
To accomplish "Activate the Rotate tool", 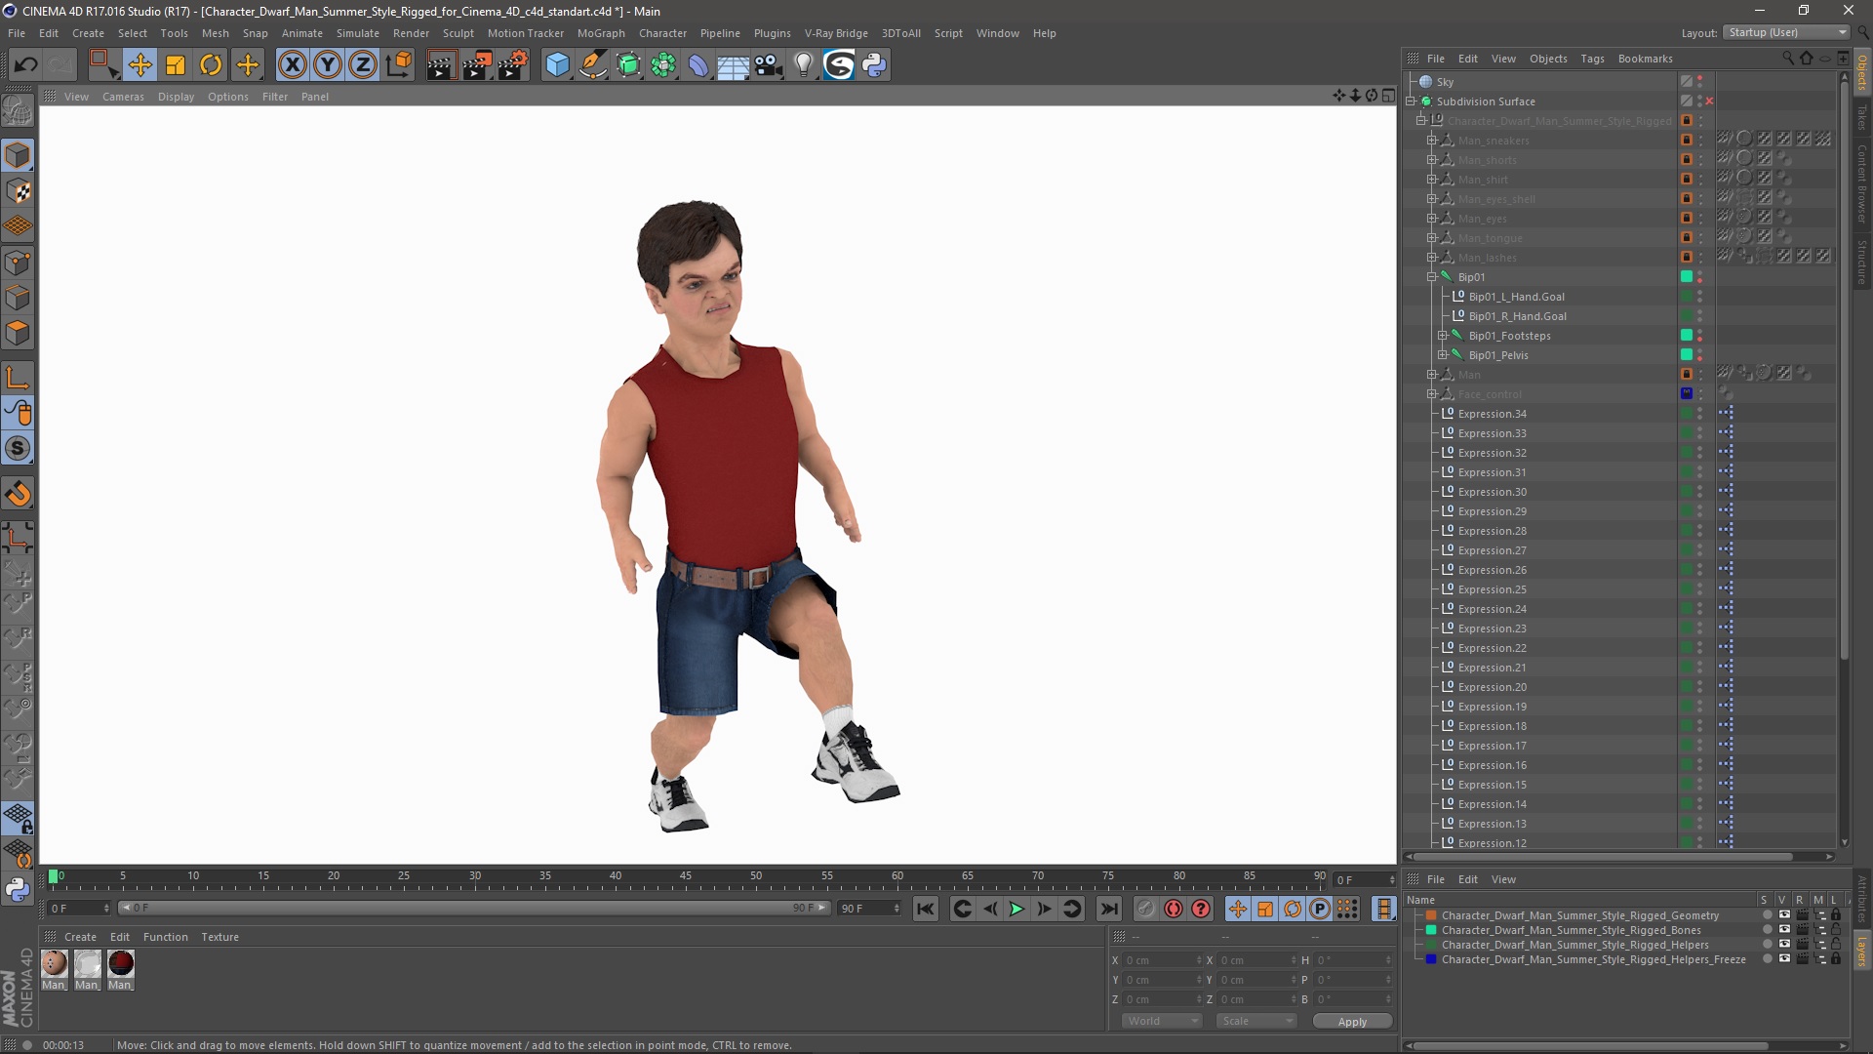I will click(x=211, y=65).
